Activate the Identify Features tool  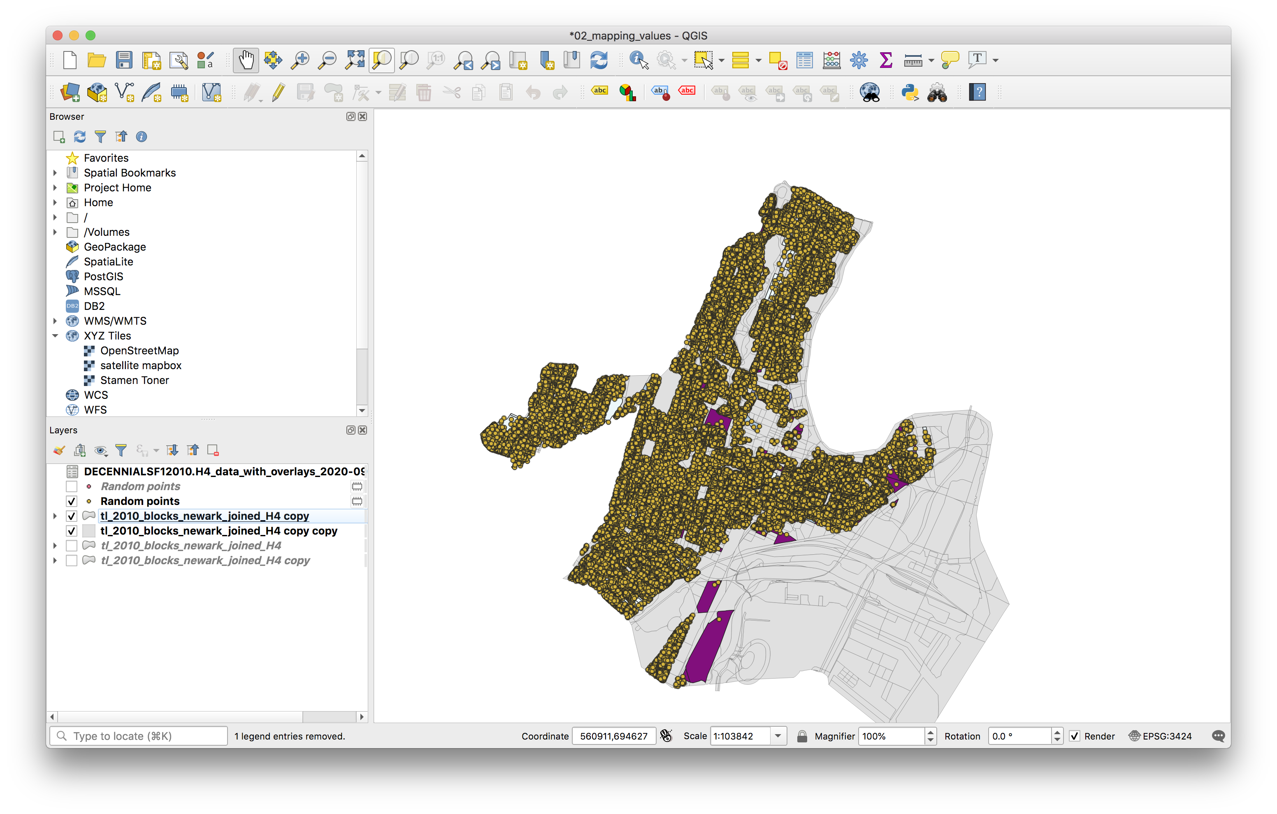[x=638, y=60]
